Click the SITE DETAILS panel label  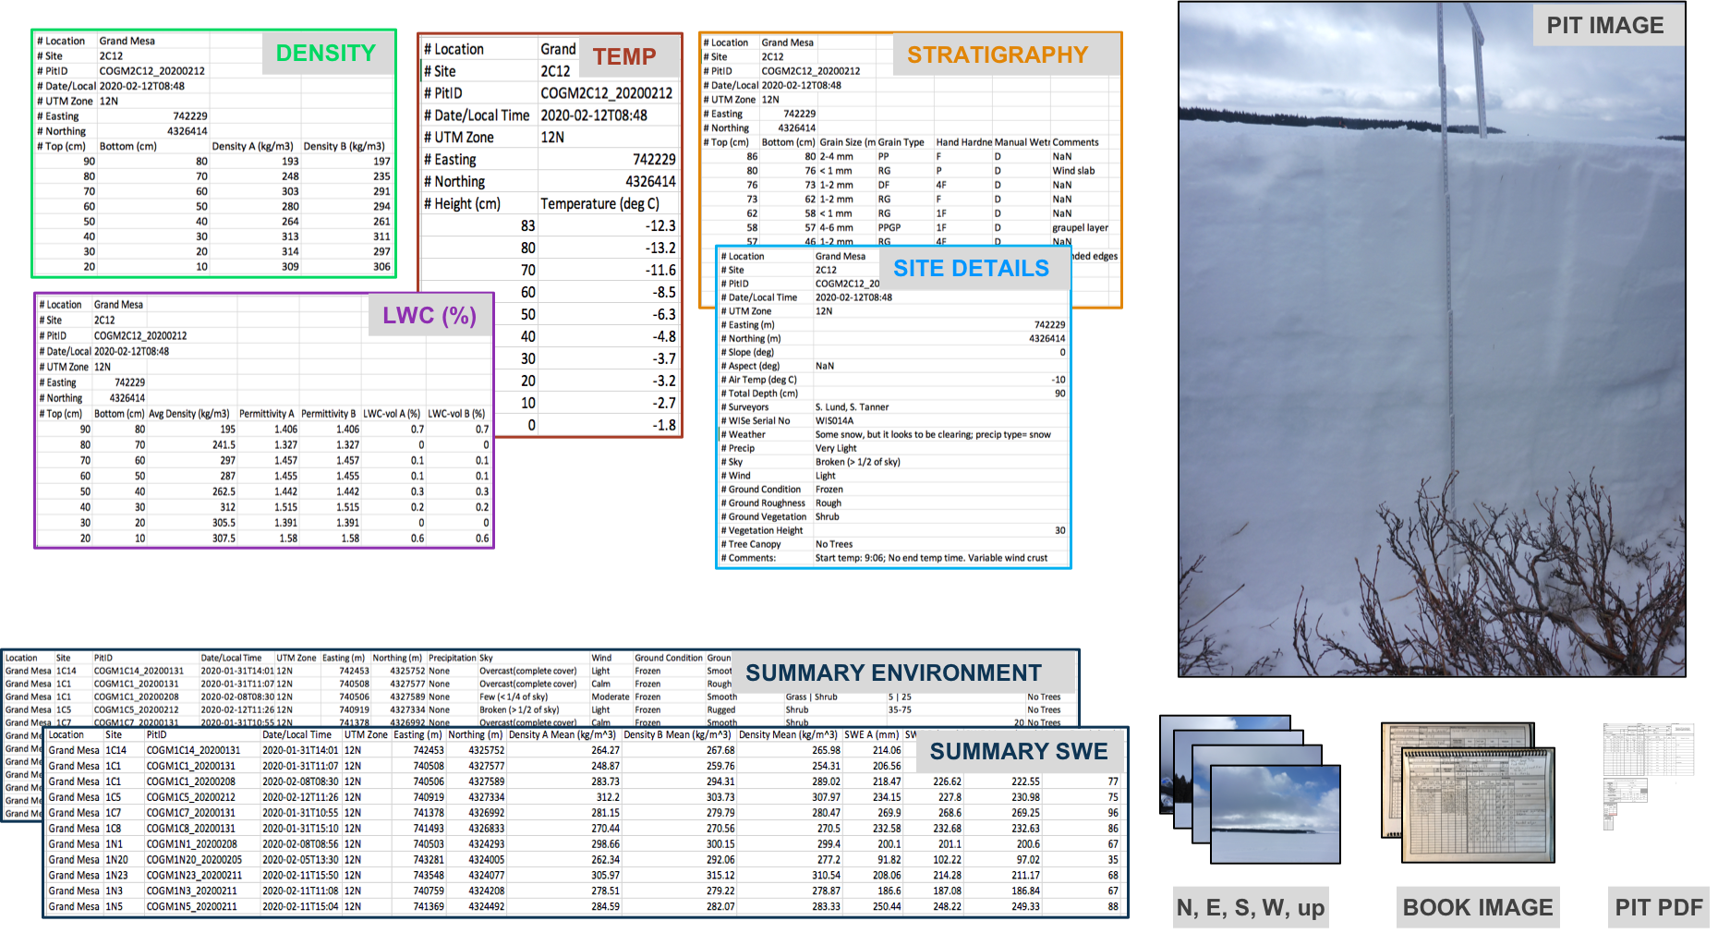(x=971, y=268)
